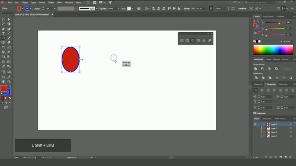Swap fill and stroke arrows in toolbar
296x166 pixels.
[9, 86]
